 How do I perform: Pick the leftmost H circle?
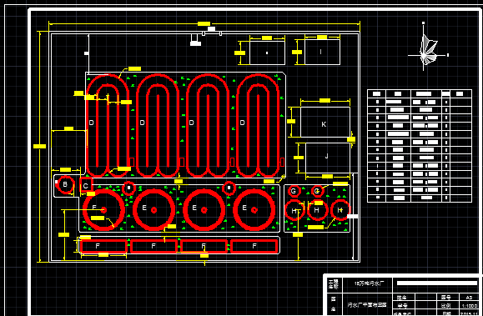[294, 211]
